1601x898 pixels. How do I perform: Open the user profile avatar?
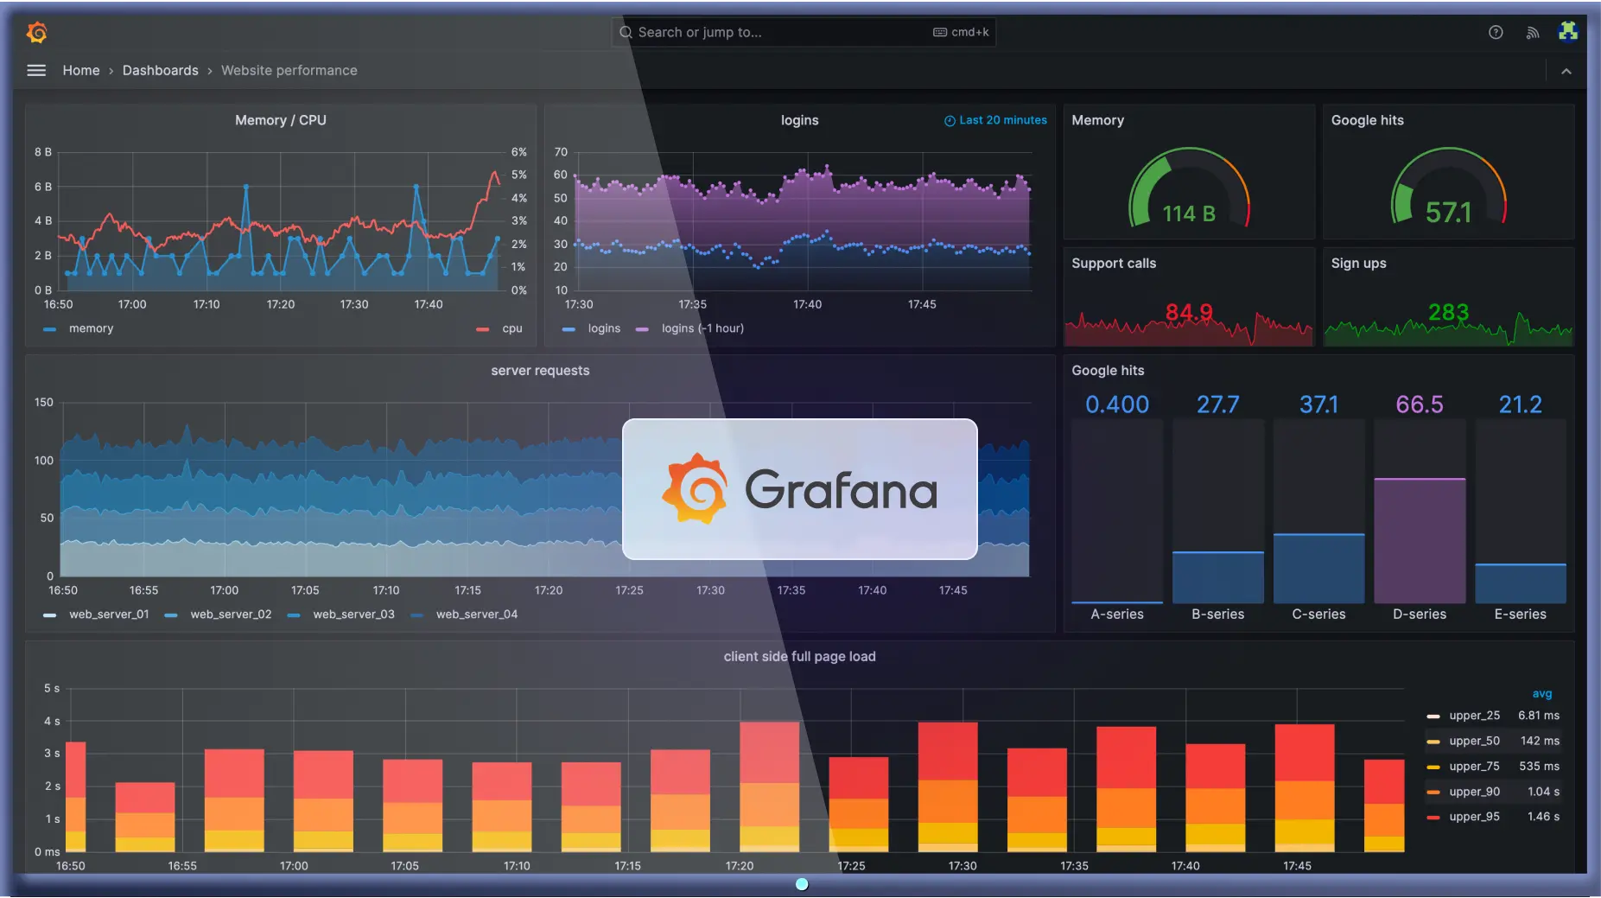1567,32
